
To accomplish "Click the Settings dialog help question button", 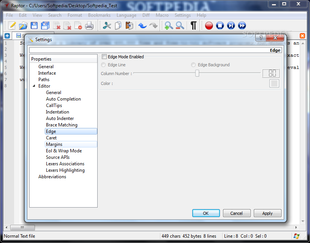I will click(261, 38).
